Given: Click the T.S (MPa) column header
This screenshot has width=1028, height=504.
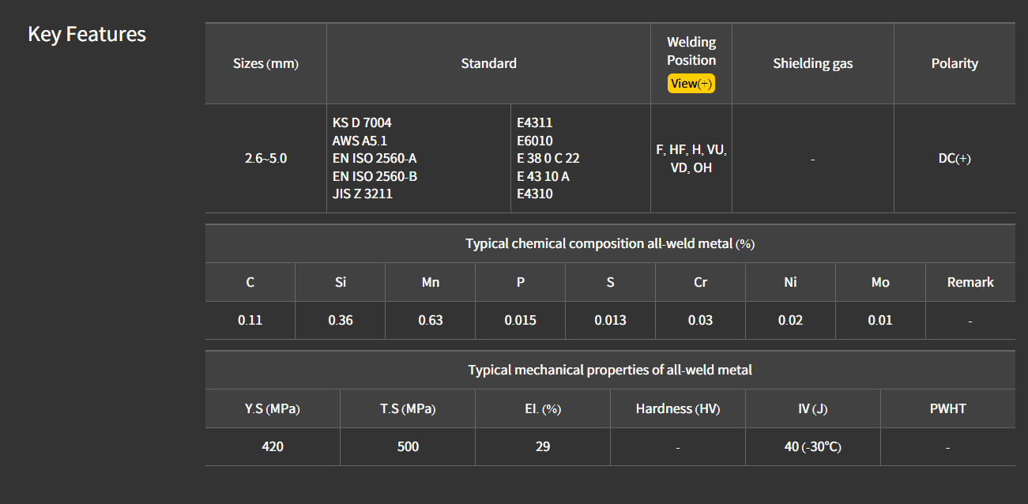Looking at the screenshot, I should [407, 409].
